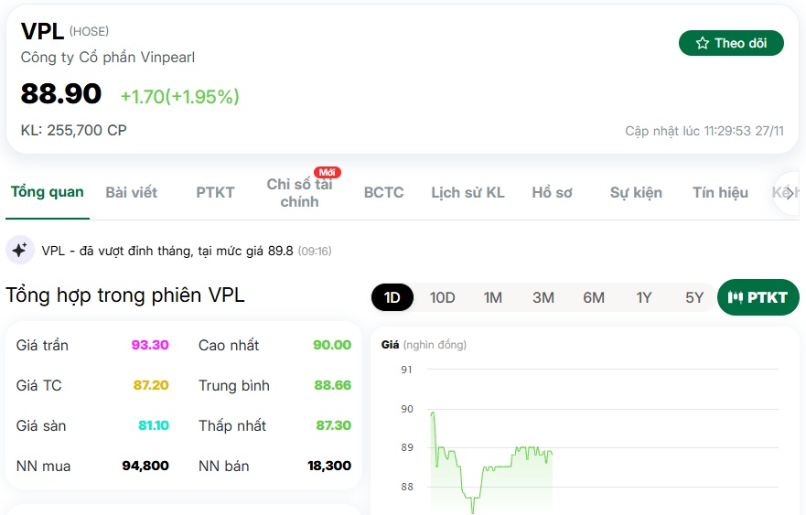Click the Thấp nhất value 87.30

point(334,425)
